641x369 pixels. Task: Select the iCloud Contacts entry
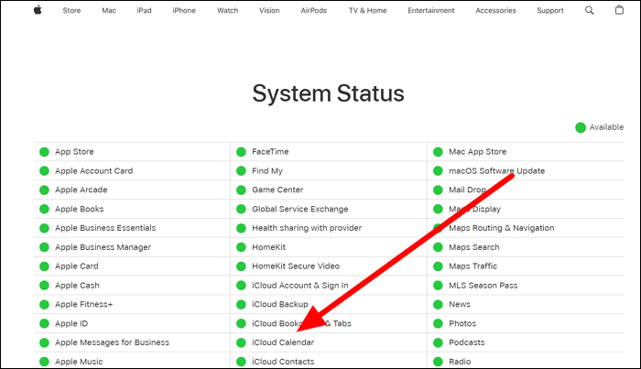(283, 362)
